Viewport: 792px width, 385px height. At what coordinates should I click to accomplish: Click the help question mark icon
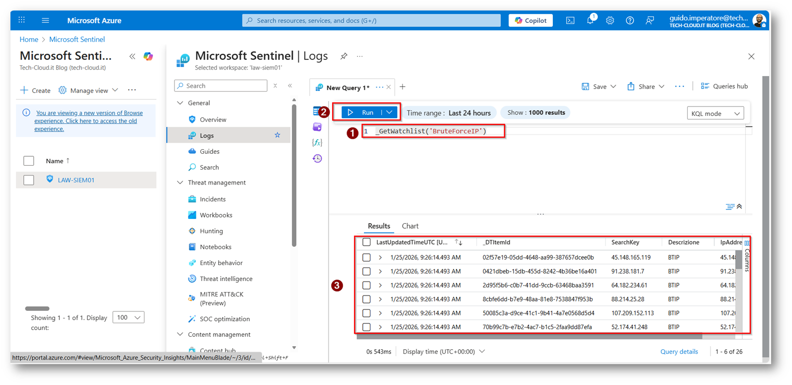[x=630, y=20]
